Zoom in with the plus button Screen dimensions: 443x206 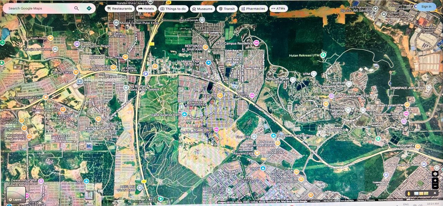(435, 181)
